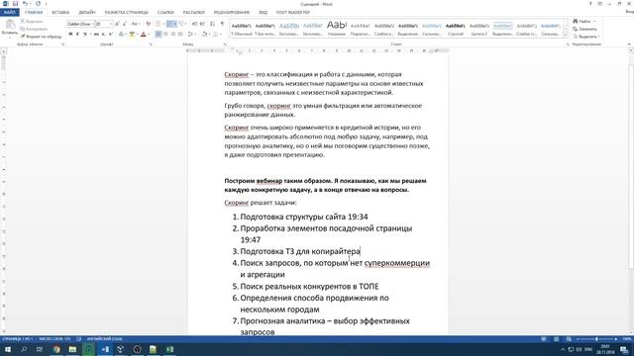Switch to the ВСТАВКА ribbon tab
Viewport: 634px width, 356px height.
[60, 13]
